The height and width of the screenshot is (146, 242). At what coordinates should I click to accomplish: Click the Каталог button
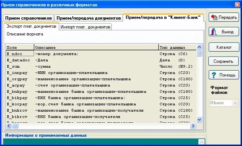point(224,47)
